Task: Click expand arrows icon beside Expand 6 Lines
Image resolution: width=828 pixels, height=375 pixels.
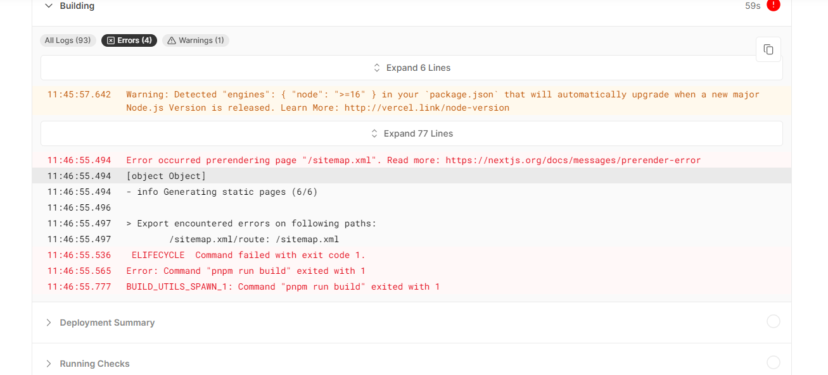Action: pyautogui.click(x=376, y=68)
